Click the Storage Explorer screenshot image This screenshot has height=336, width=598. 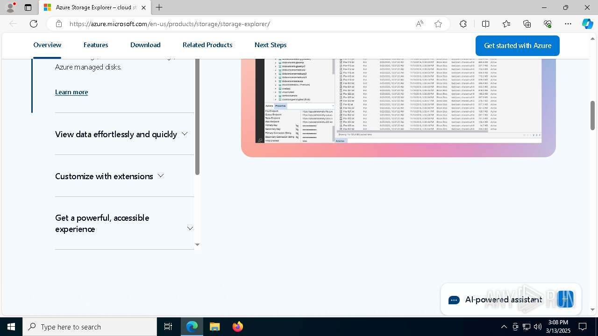399,101
